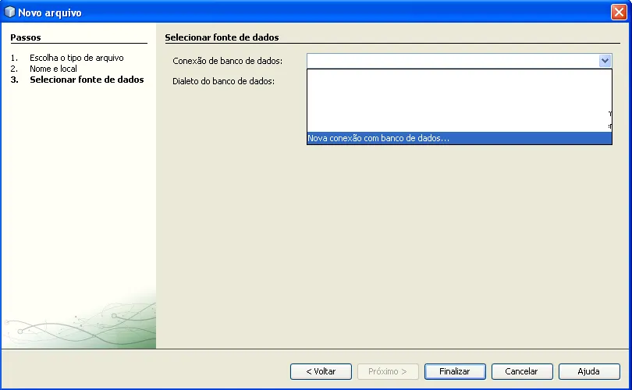
Task: Open help with the Ajuda button
Action: tap(589, 371)
